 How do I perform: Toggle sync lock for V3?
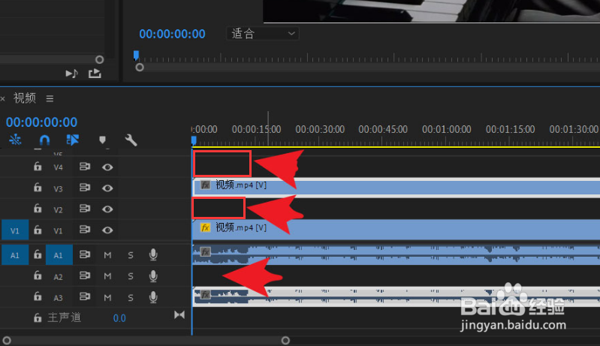pos(85,188)
